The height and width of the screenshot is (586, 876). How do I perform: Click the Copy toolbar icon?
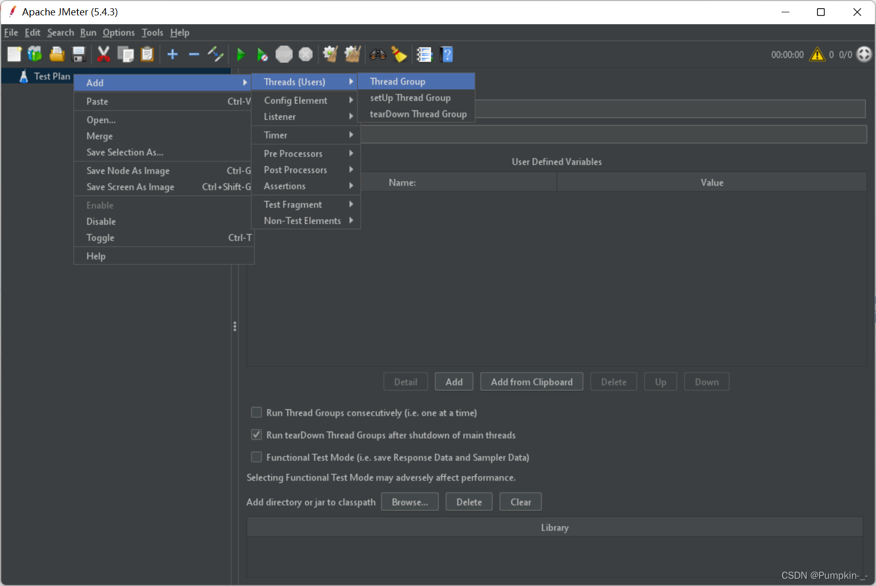(125, 54)
